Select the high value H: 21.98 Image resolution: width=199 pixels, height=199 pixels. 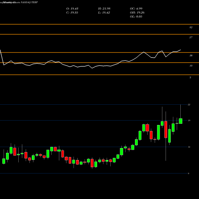click(x=104, y=9)
